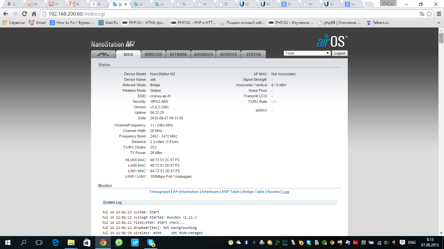Screen dimensions: 444x249
Task: Open the 'Пишем личный каб...' bookmark
Action: 242,23
